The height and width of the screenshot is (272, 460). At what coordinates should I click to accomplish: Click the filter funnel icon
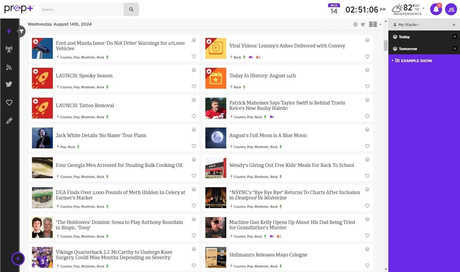[21, 31]
